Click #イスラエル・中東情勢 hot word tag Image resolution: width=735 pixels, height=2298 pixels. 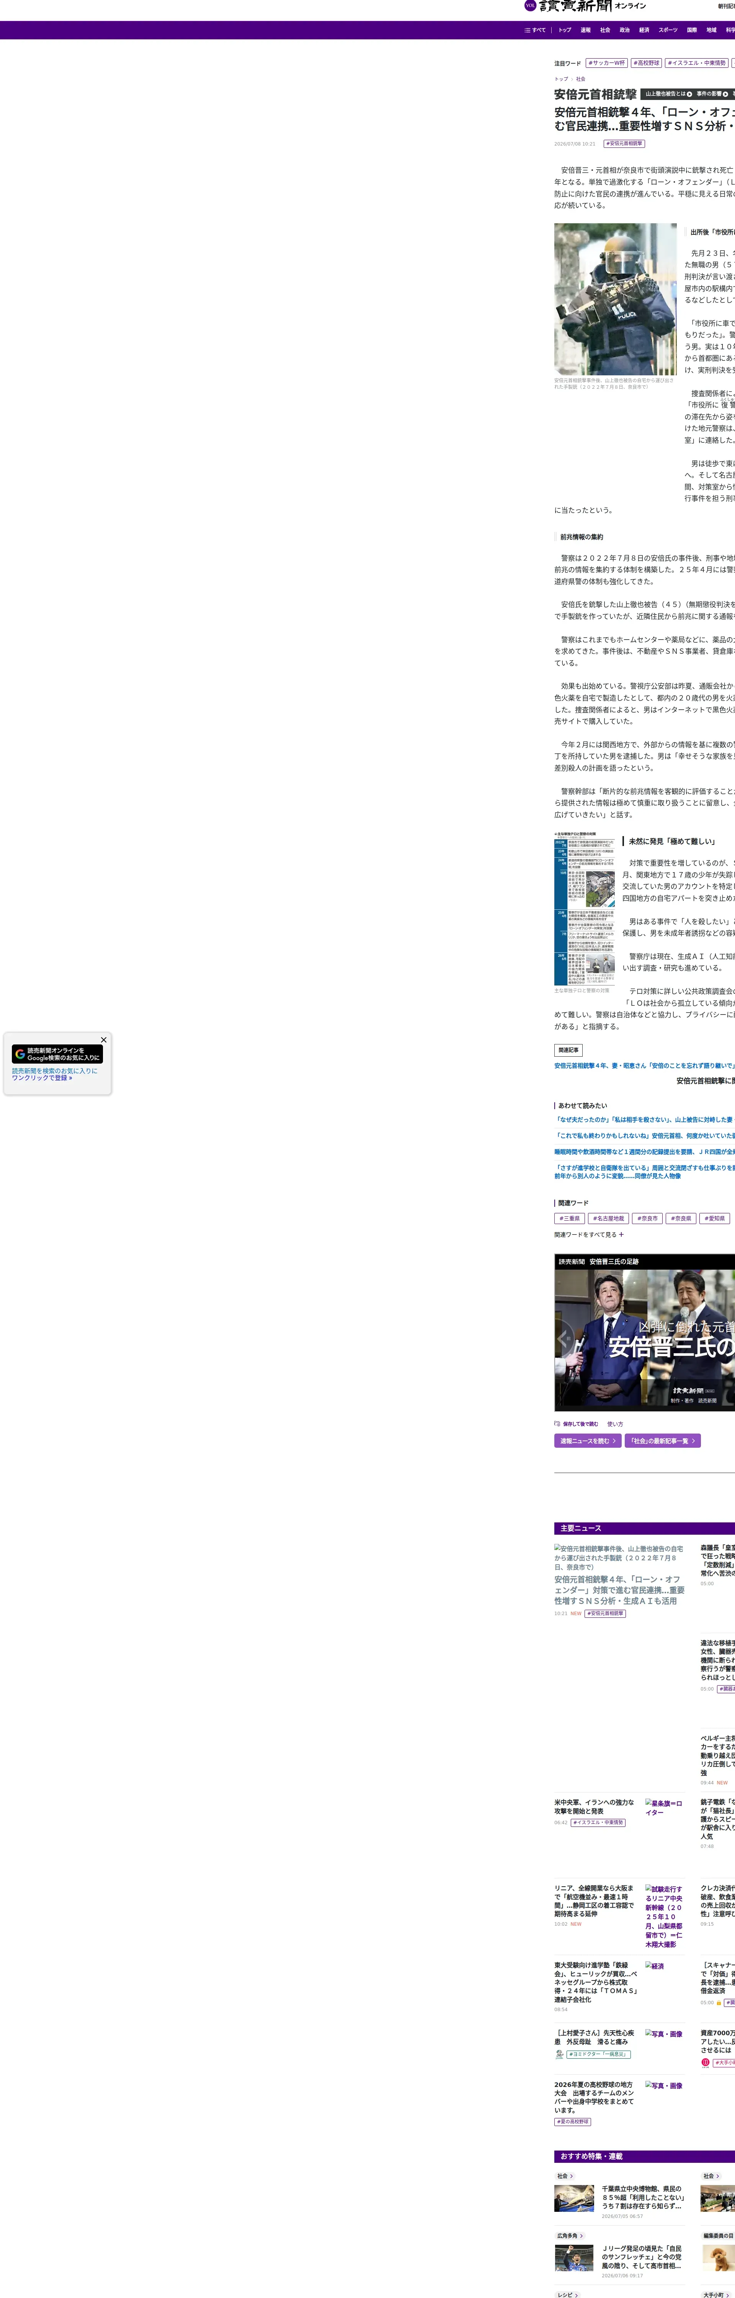697,63
